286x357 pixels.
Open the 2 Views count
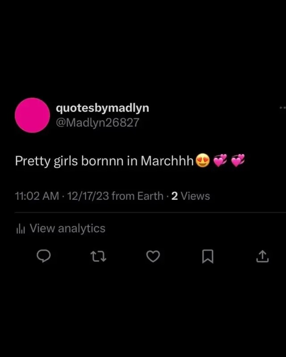point(190,196)
